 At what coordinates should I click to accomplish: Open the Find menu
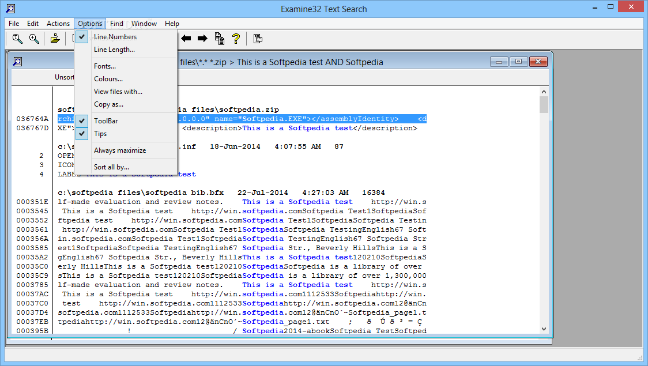(x=116, y=24)
